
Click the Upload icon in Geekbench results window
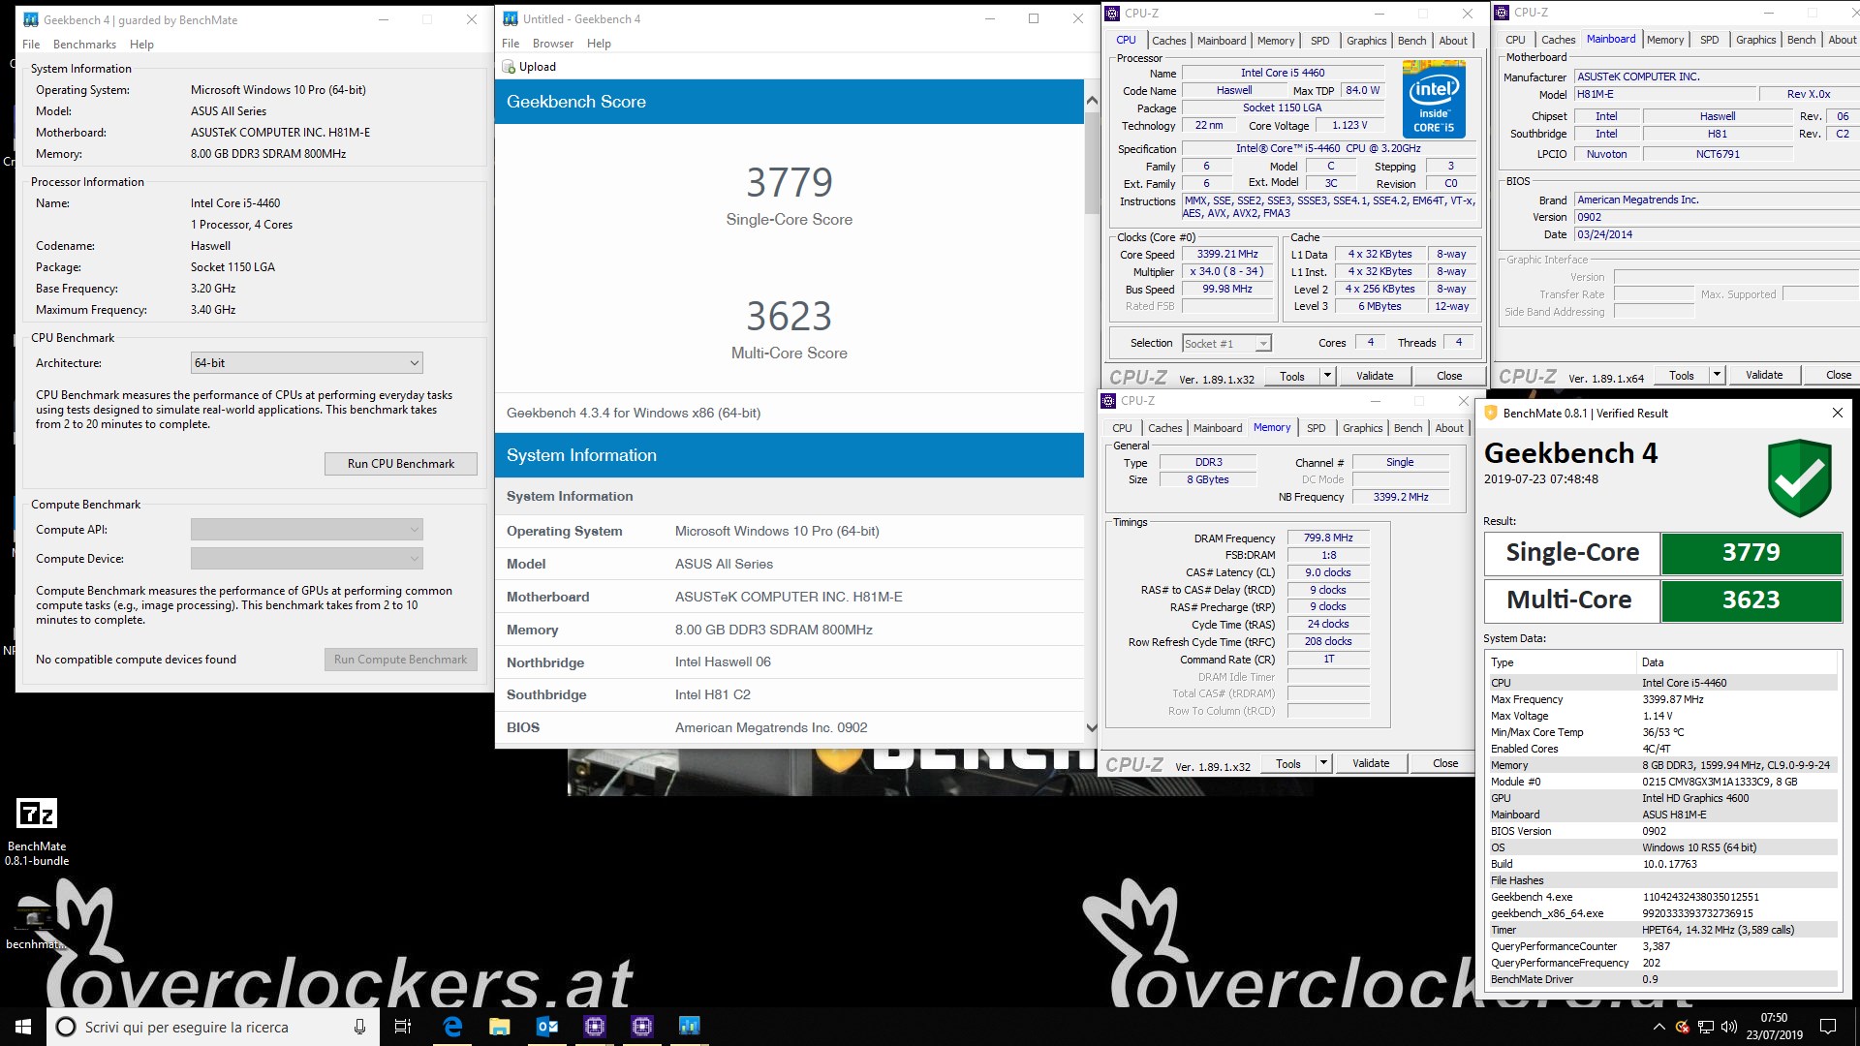point(509,67)
